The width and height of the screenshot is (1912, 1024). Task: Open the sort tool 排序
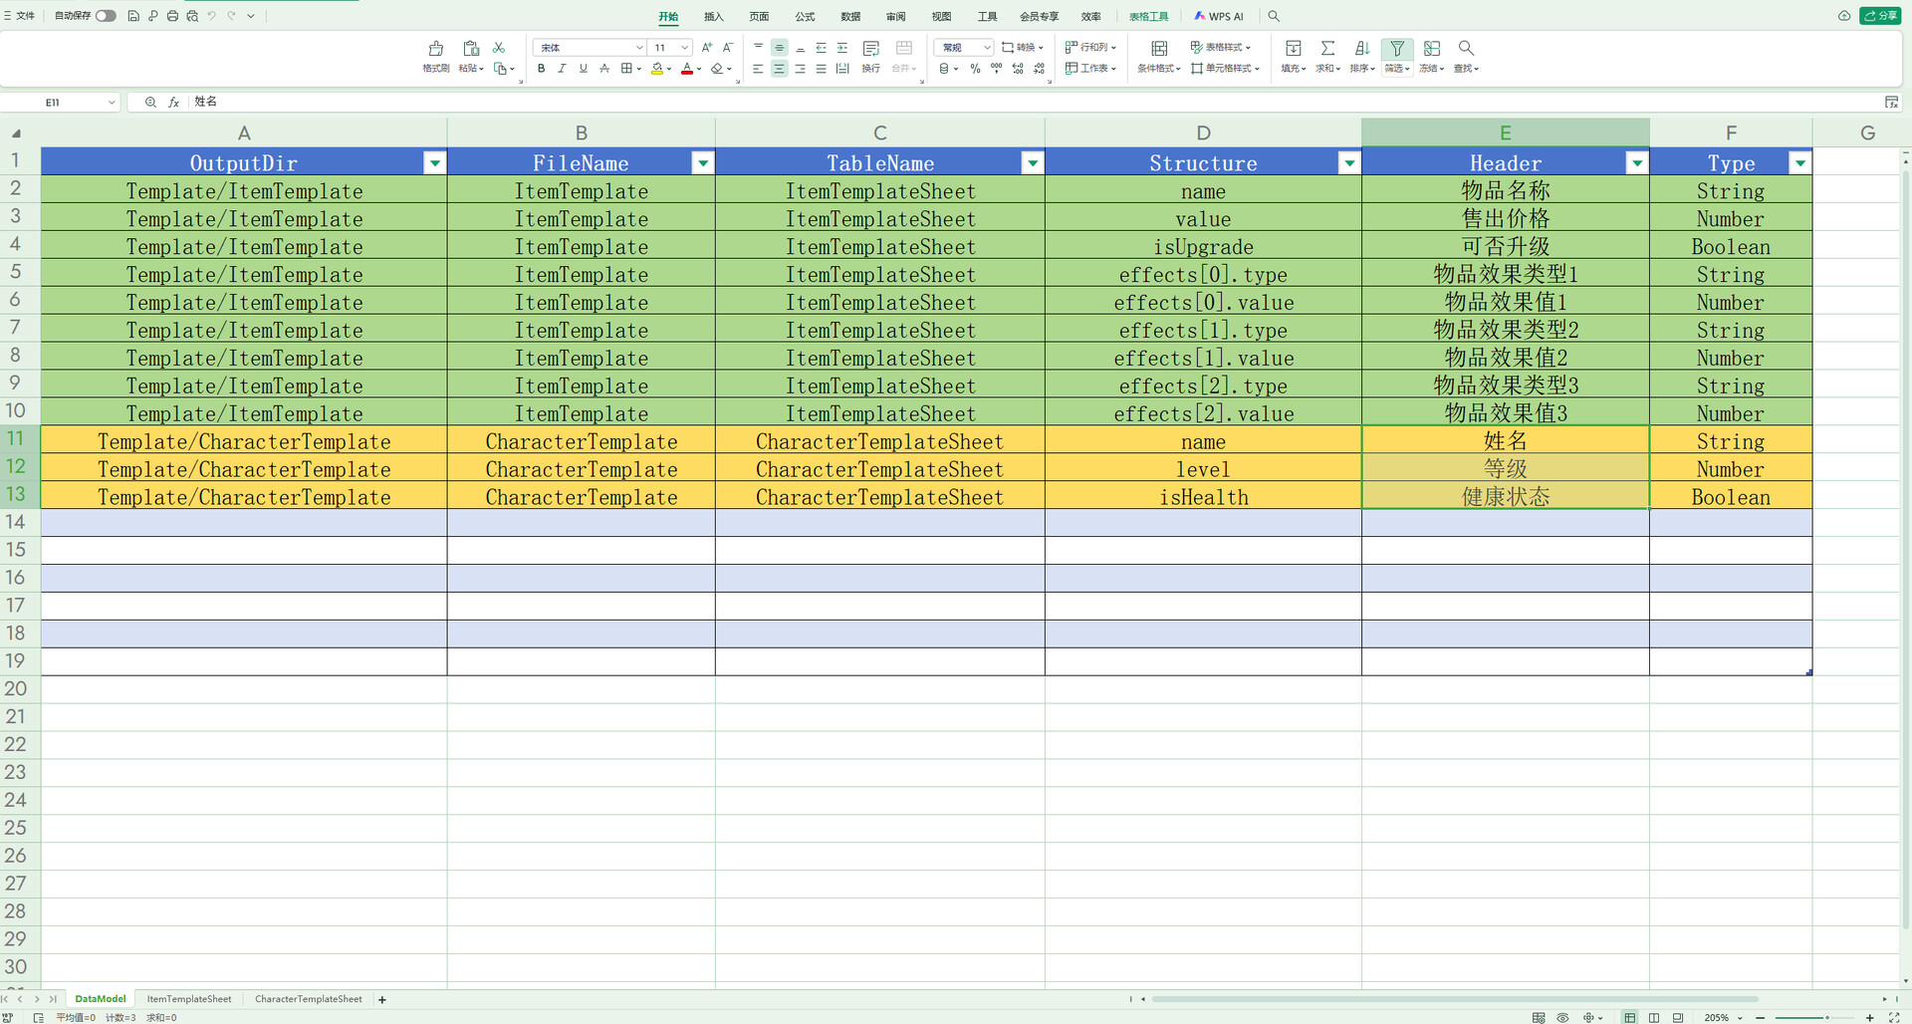point(1362,57)
